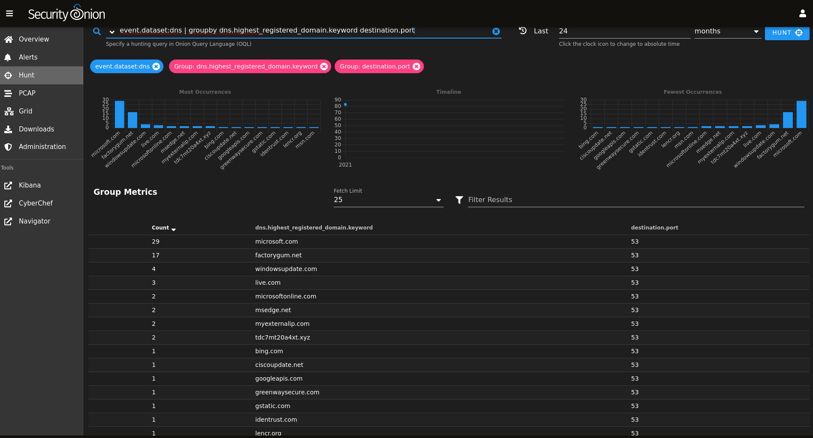The width and height of the screenshot is (813, 438).
Task: Clear the hunt query text
Action: point(496,31)
